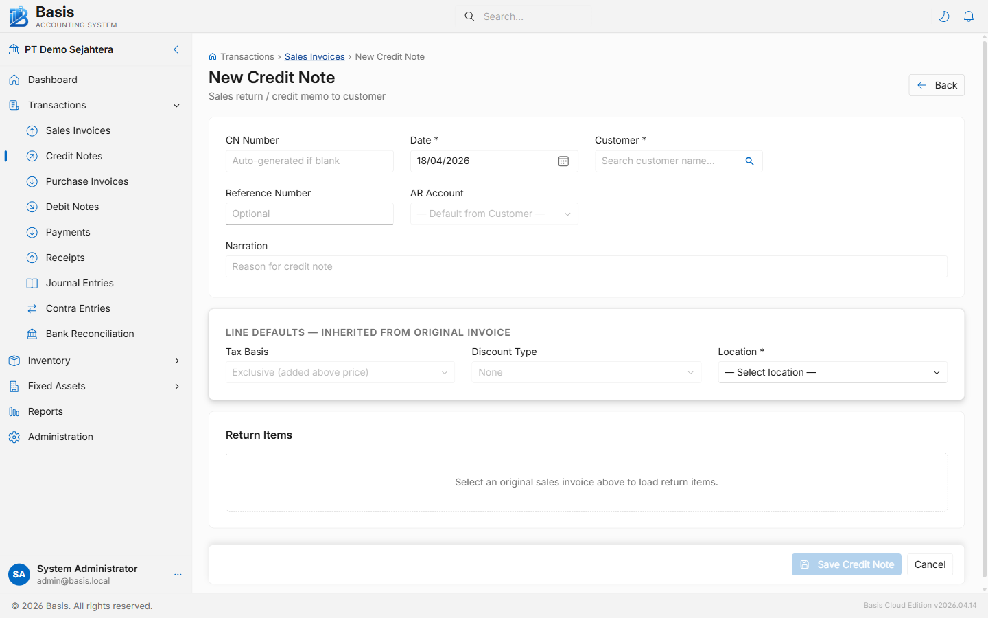Screen dimensions: 988x618
Task: Open user menu ellipsis next to System Administrator
Action: (x=178, y=575)
